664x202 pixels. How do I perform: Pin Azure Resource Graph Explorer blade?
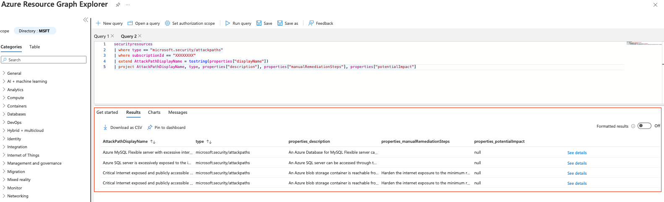(118, 5)
